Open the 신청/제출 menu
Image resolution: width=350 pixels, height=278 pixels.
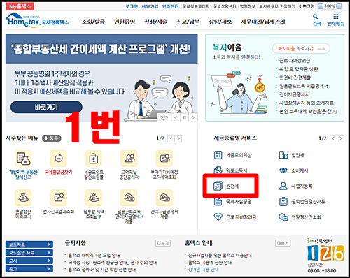click(156, 22)
